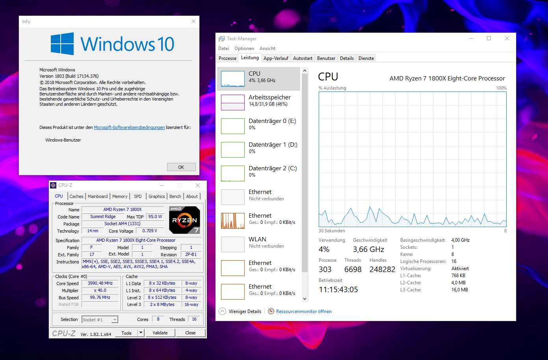
Task: Switch to the Details tab
Action: coord(347,58)
